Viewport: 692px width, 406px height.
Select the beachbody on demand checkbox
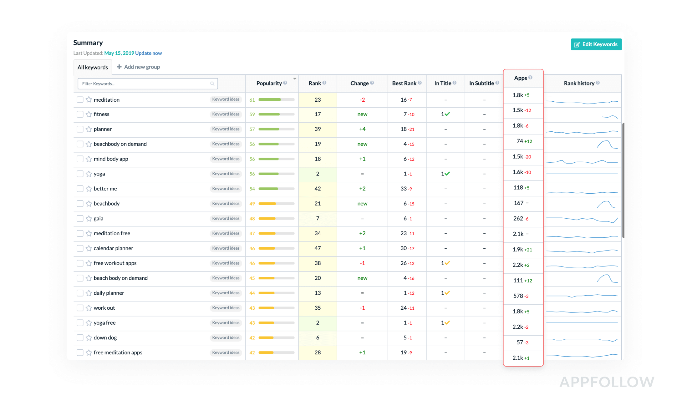coord(80,144)
